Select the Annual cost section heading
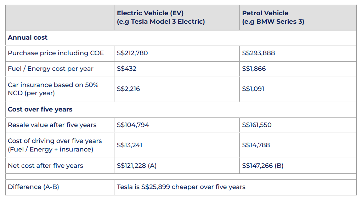 click(x=28, y=38)
